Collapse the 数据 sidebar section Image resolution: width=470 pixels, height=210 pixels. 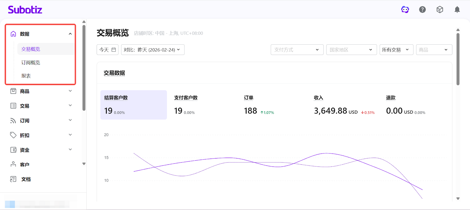pos(70,34)
